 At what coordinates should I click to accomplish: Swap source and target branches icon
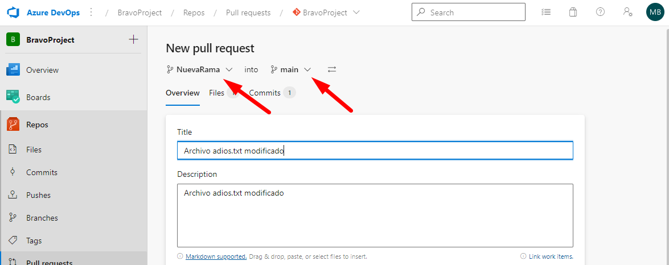tap(332, 69)
